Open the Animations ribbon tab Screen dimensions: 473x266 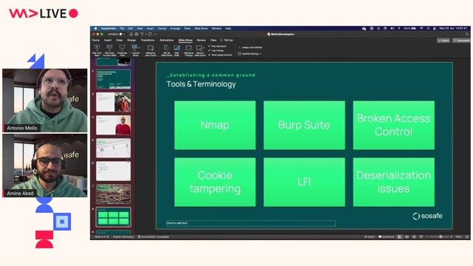[x=166, y=40]
